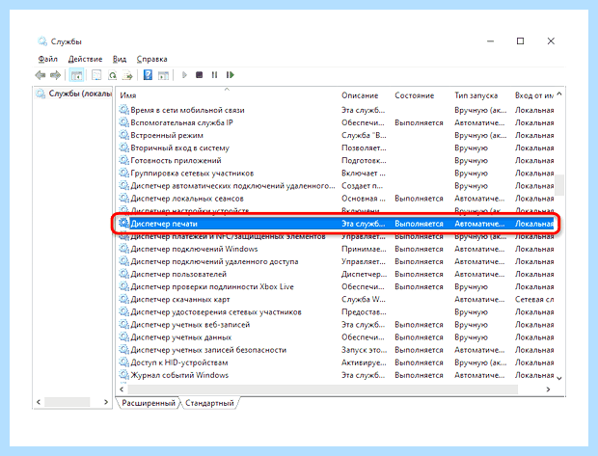Click the vertical scrollbar up arrow
Viewport: 598px width, 456px height.
(559, 94)
